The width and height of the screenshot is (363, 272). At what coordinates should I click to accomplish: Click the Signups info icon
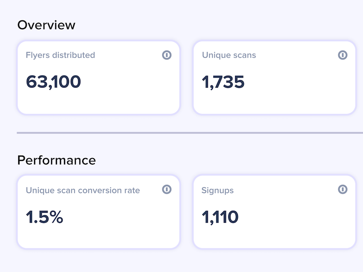pos(343,189)
